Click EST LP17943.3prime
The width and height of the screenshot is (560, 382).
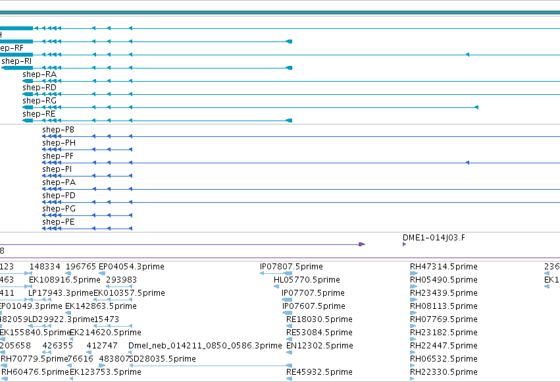tap(61, 293)
